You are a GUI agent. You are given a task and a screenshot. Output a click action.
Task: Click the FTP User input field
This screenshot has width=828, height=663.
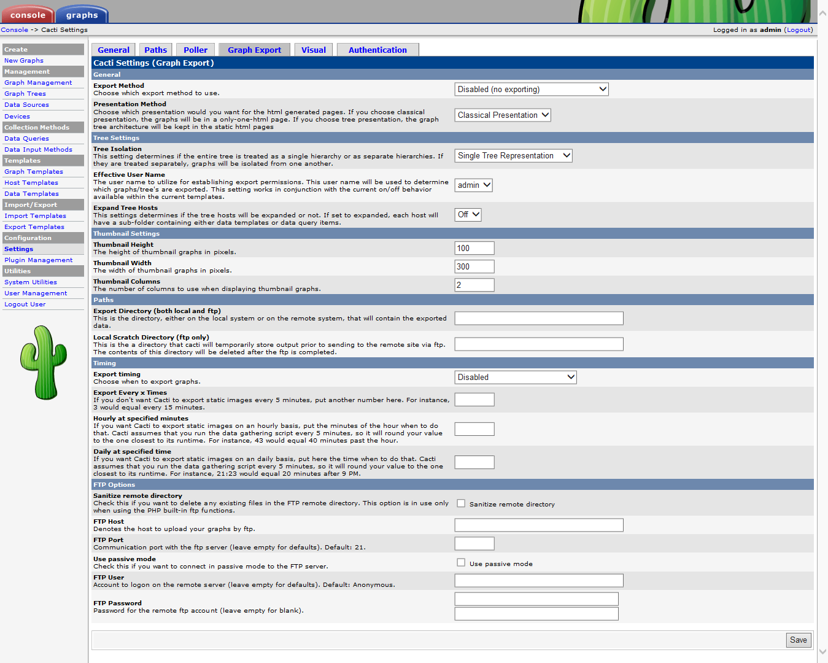pos(539,580)
